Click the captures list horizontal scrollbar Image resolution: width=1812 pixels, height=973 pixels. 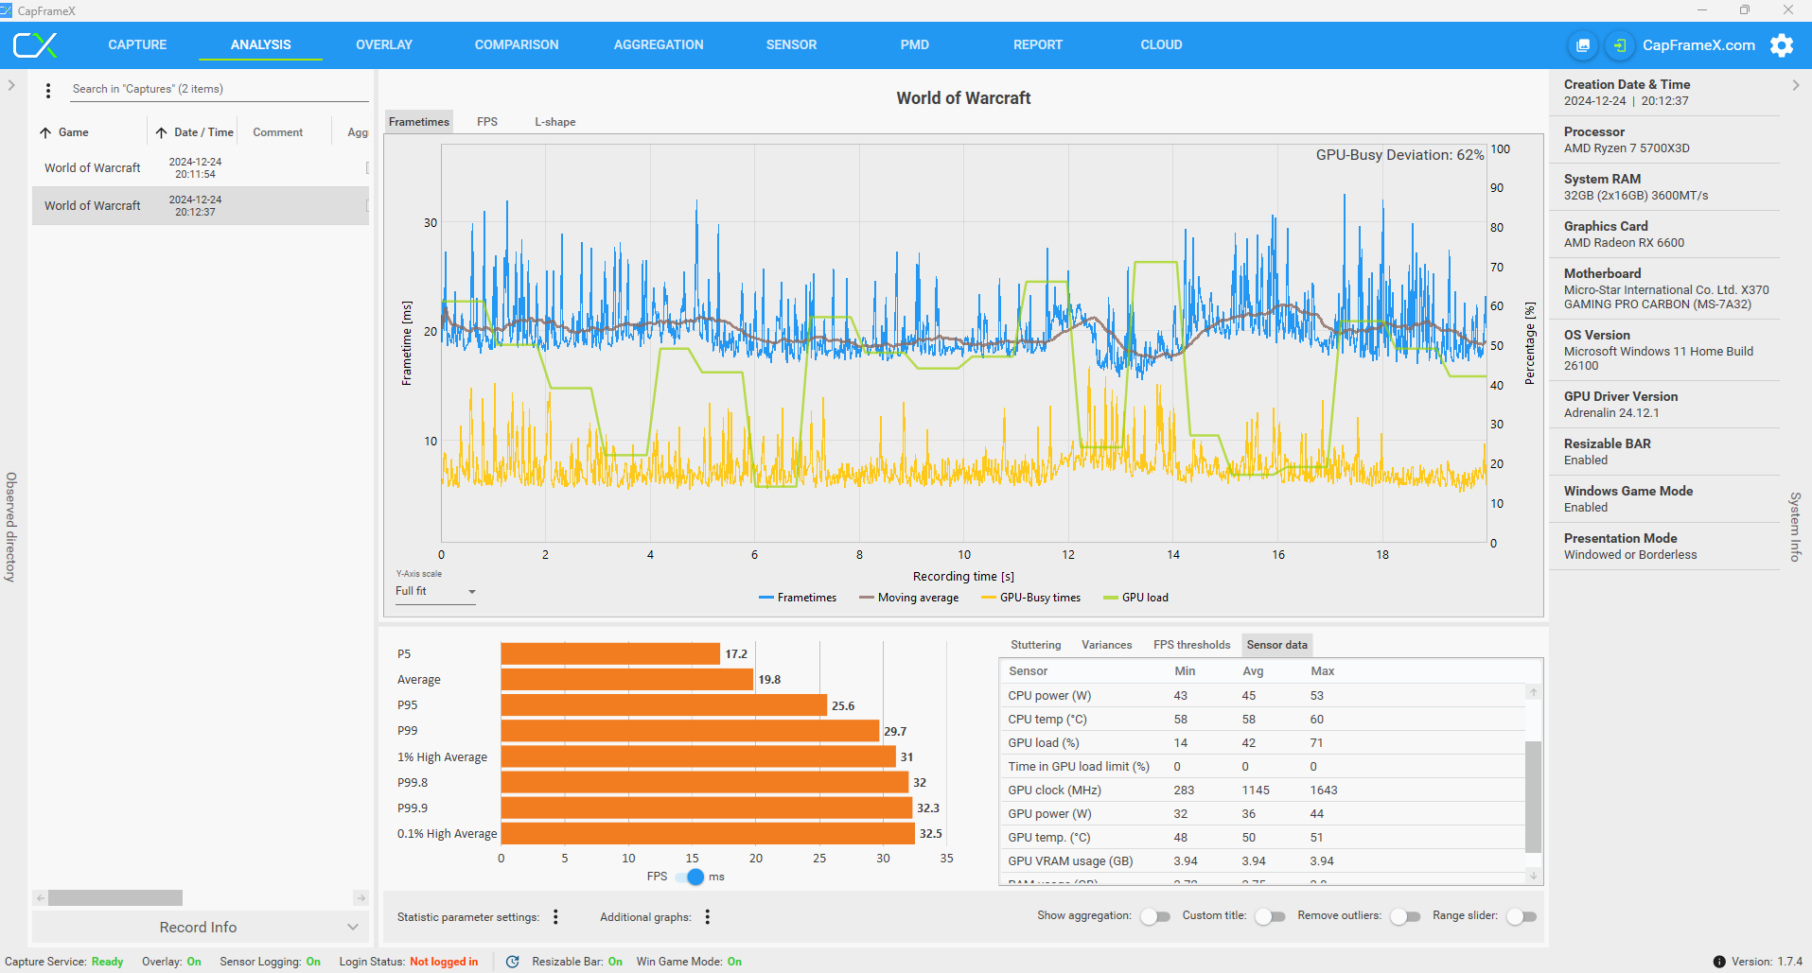tap(115, 898)
